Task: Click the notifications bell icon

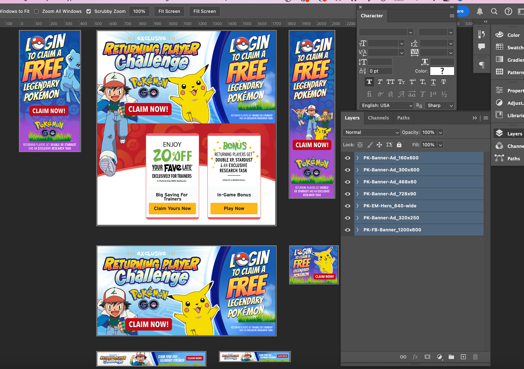Action: (x=480, y=11)
